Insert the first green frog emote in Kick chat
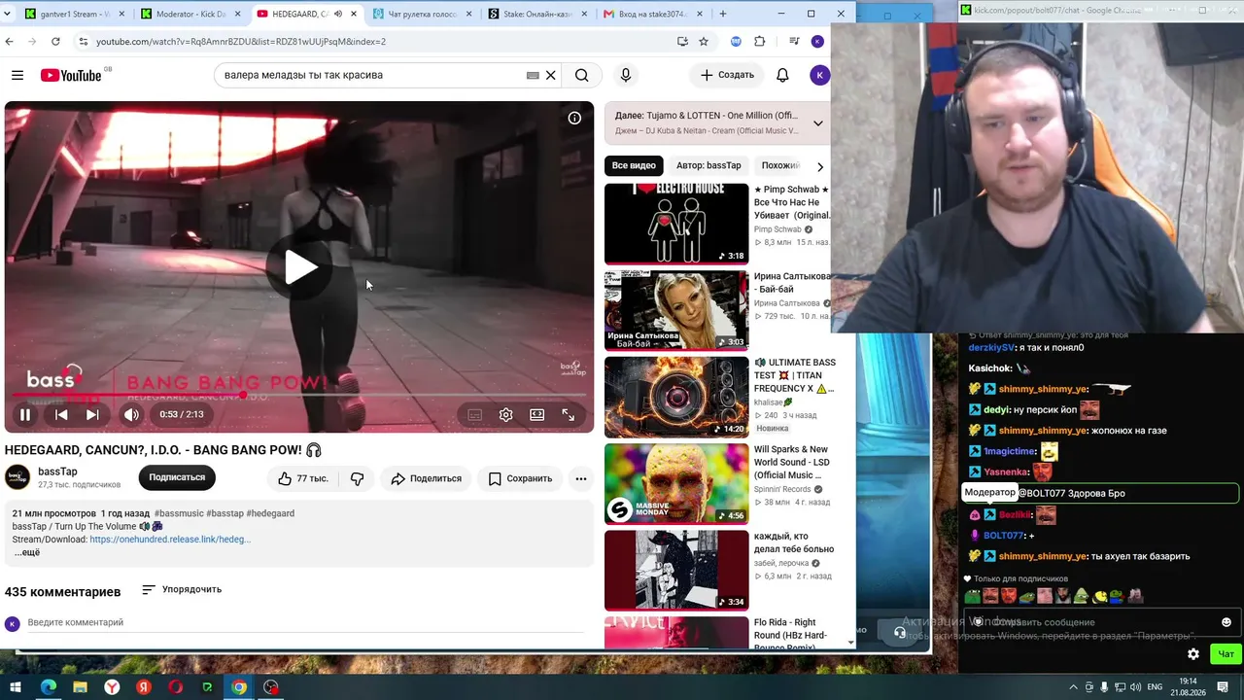The image size is (1244, 700). tap(972, 596)
